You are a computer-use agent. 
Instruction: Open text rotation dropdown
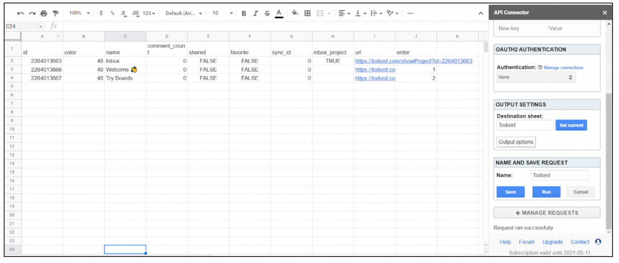click(x=392, y=13)
